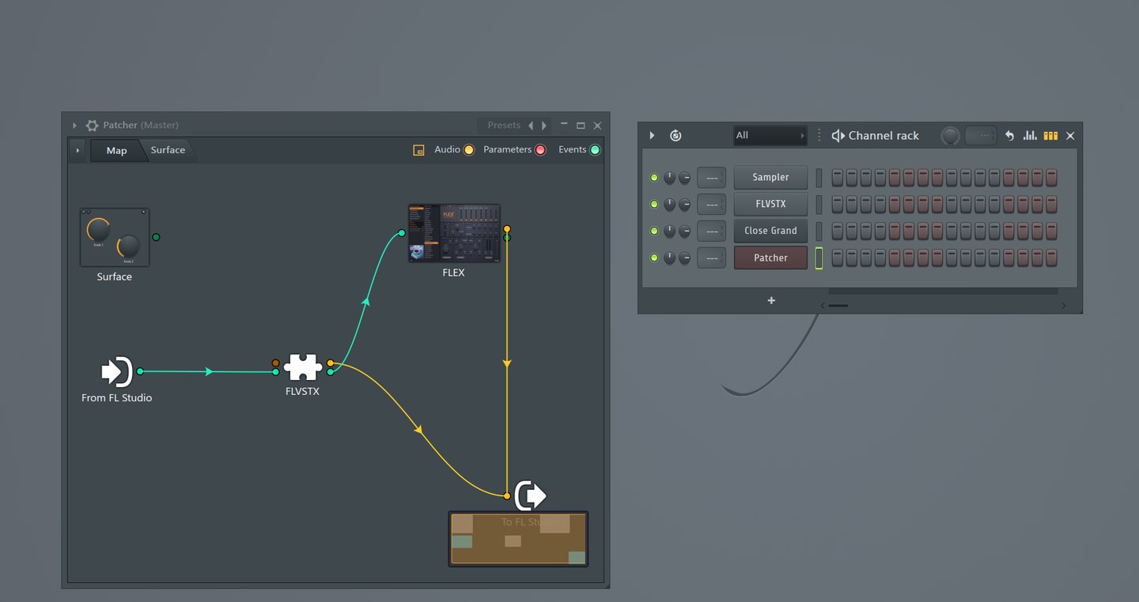Image resolution: width=1139 pixels, height=602 pixels.
Task: Expand the Channel rack play-arrow menu
Action: [652, 135]
